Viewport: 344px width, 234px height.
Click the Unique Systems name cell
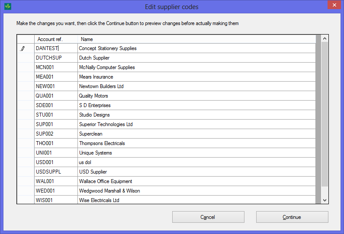click(196, 153)
